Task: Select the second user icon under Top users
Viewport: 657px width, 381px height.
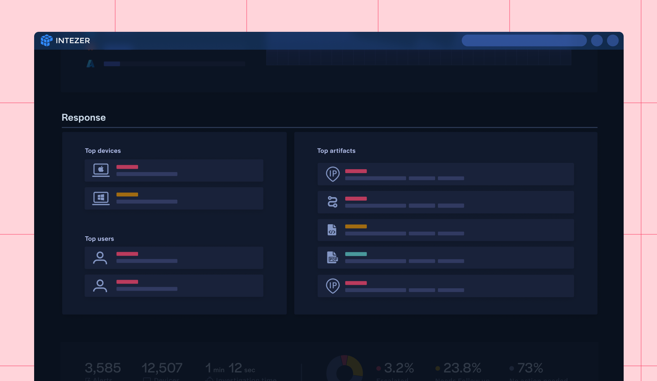Action: pyautogui.click(x=100, y=286)
